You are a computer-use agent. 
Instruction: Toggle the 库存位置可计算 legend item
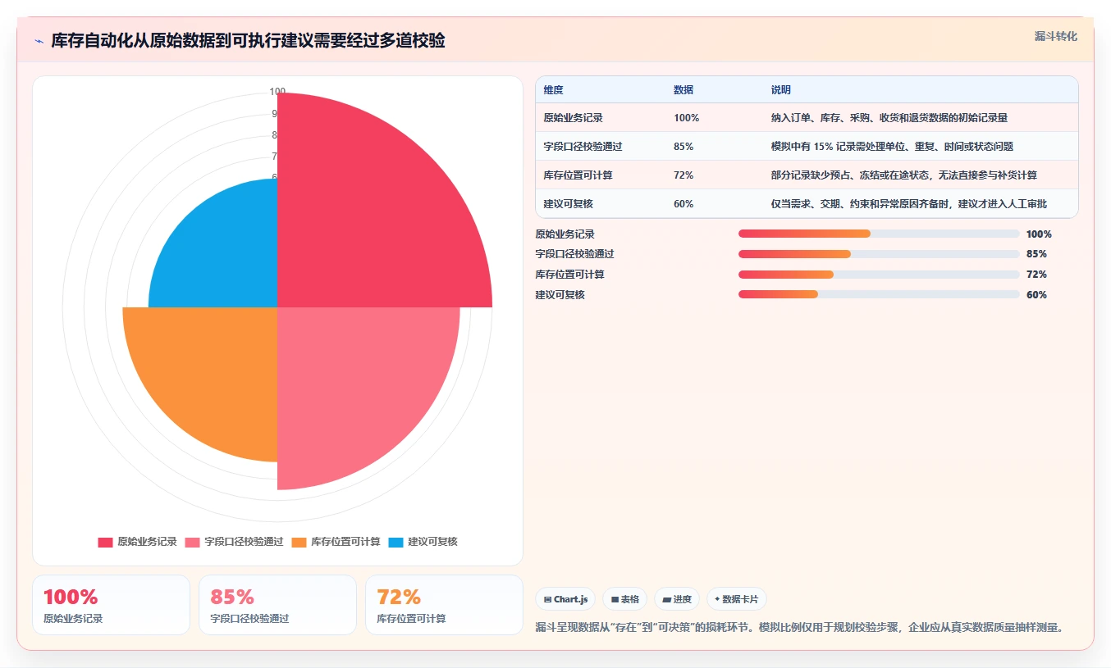coord(336,542)
